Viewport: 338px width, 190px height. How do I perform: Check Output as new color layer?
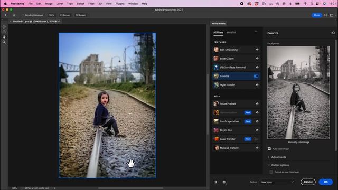[x=271, y=172]
